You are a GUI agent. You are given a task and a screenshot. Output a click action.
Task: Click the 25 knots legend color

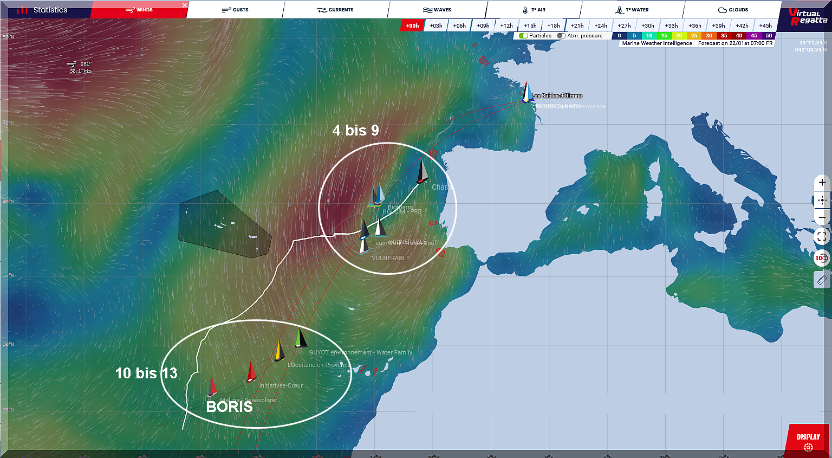(x=694, y=36)
